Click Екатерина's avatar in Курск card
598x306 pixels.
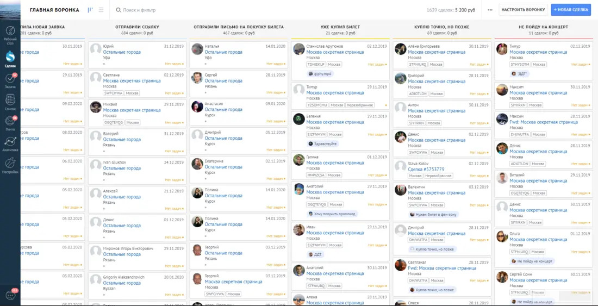(197, 164)
